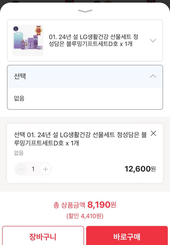Collapse the 선택 list with the up chevron

click(153, 76)
